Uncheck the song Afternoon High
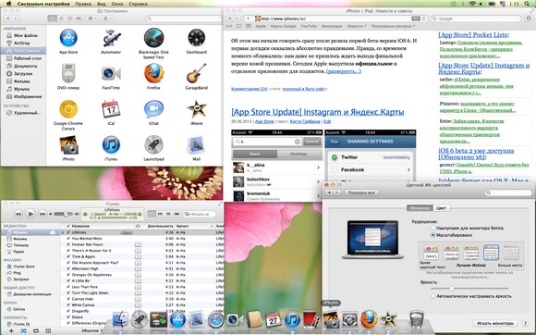This screenshot has height=335, width=536. (x=68, y=268)
